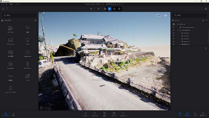Open the Objects sofa category
Image resolution: width=209 pixels, height=118 pixels.
click(x=10, y=41)
